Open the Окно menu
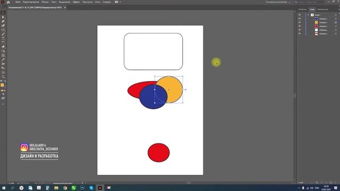The image size is (340, 191). click(x=98, y=2)
